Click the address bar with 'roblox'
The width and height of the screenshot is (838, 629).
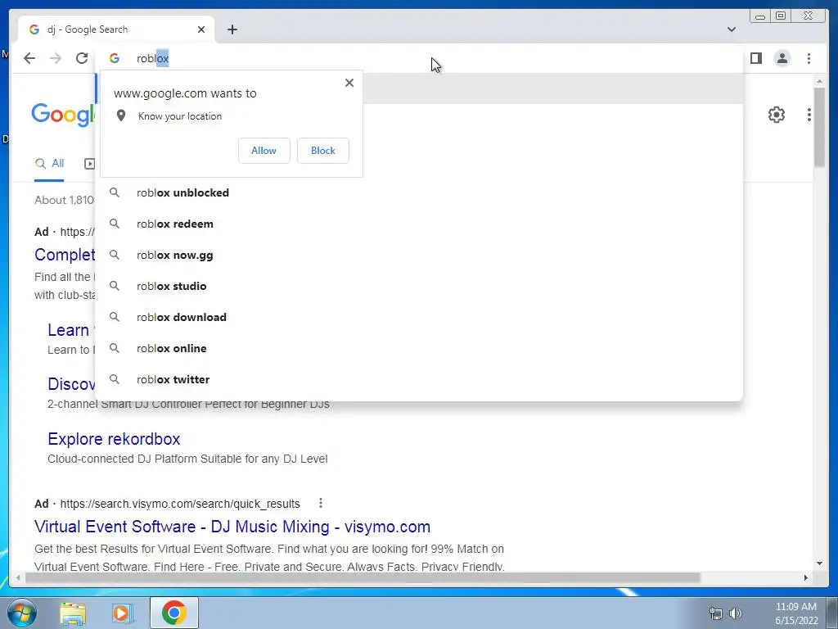(419, 58)
